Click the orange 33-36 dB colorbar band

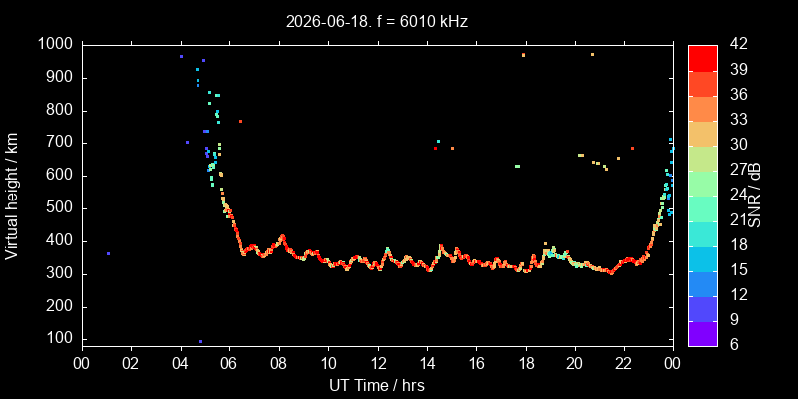[x=703, y=108]
